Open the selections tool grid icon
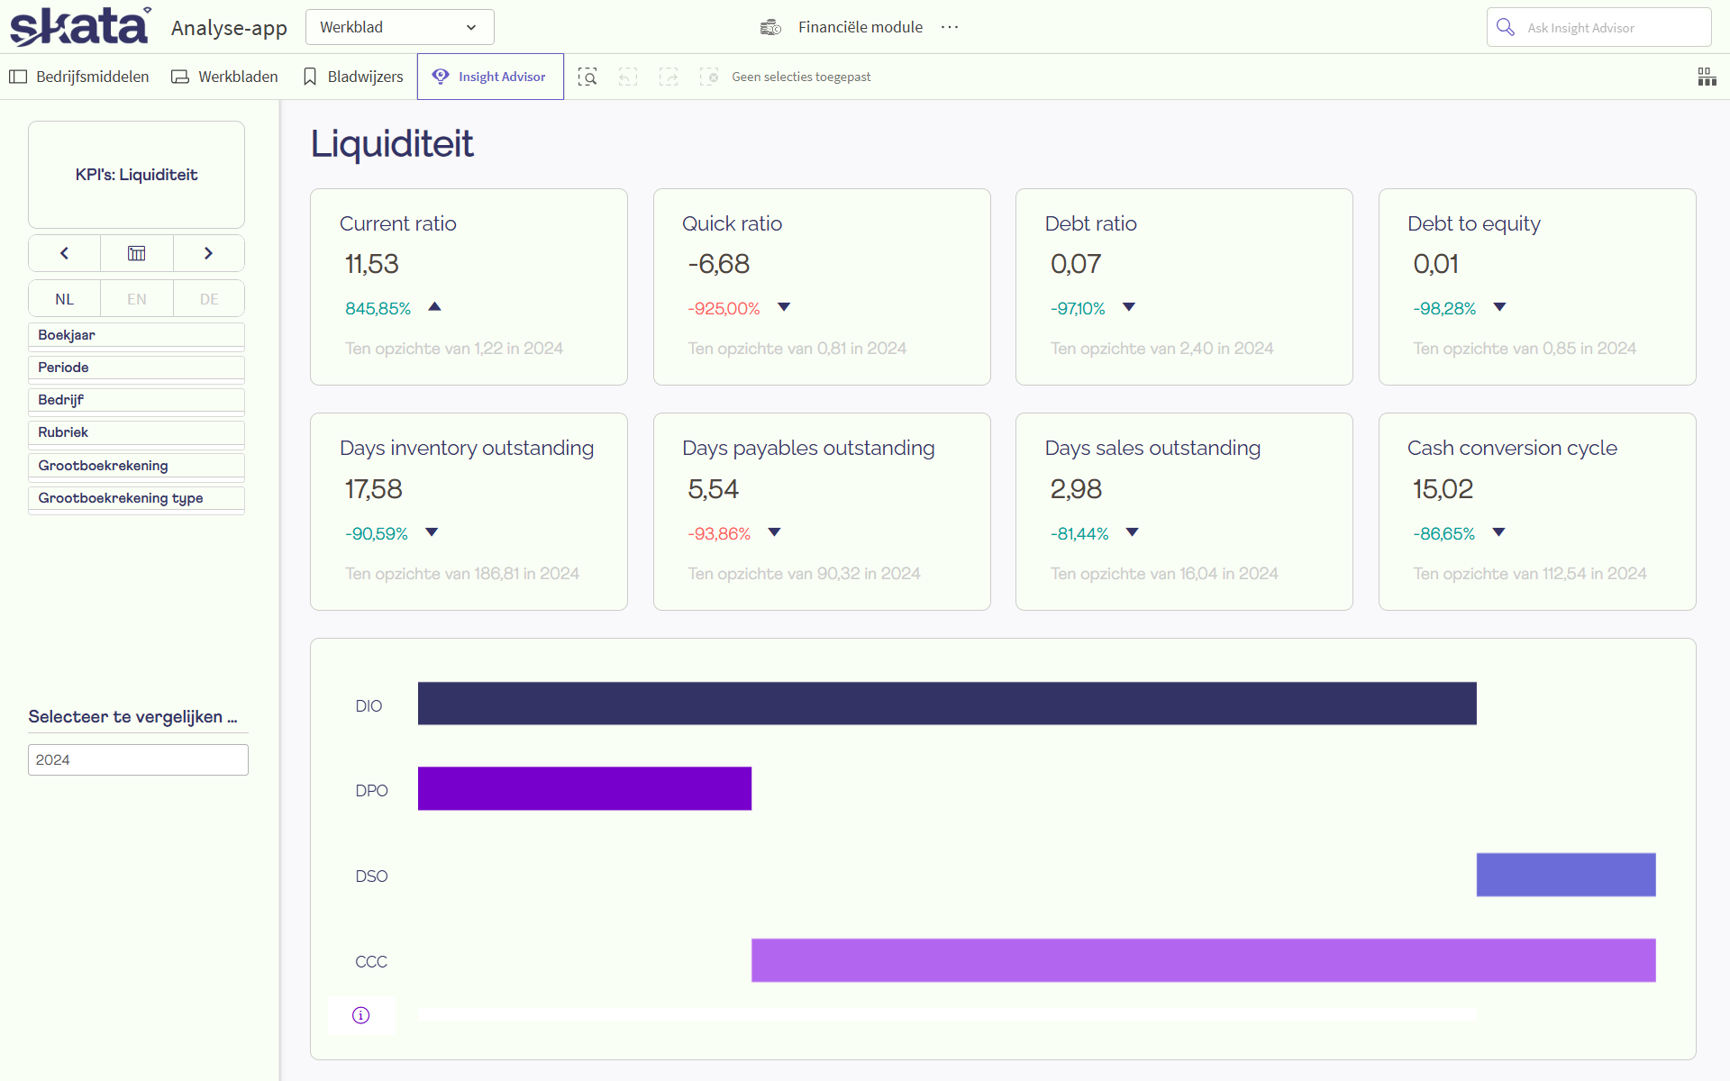Screen dimensions: 1730x1081 click(1707, 77)
